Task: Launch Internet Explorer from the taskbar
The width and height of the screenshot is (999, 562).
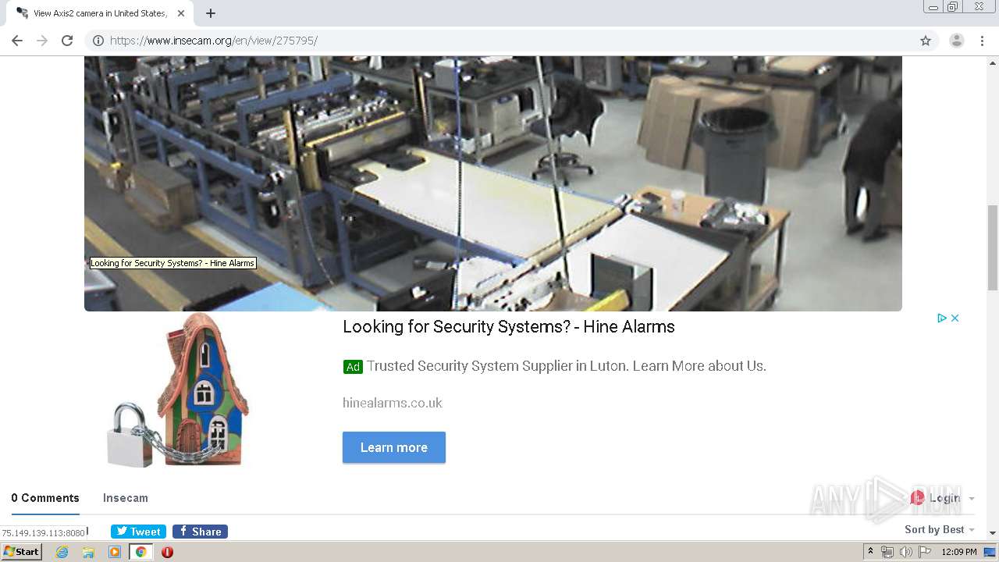Action: tap(62, 552)
